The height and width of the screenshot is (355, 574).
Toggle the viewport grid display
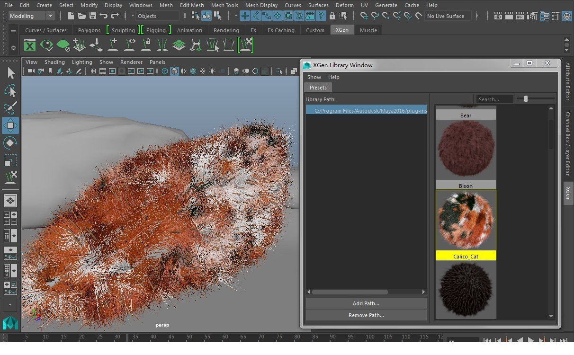click(93, 71)
